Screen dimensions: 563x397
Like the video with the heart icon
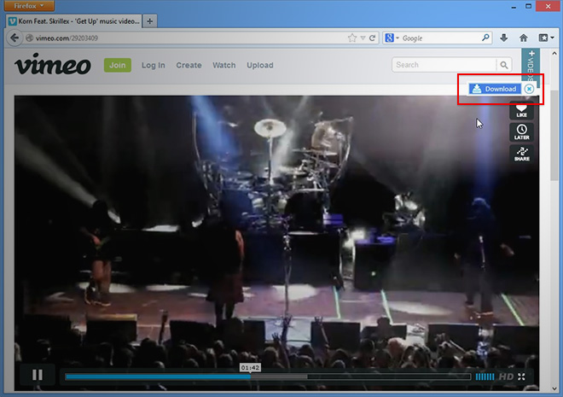point(521,110)
